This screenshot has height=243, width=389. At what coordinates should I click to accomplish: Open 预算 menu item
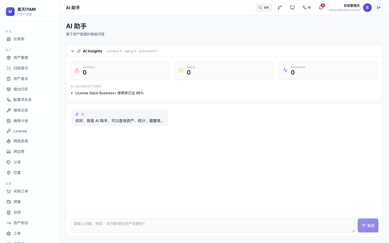pos(29,202)
